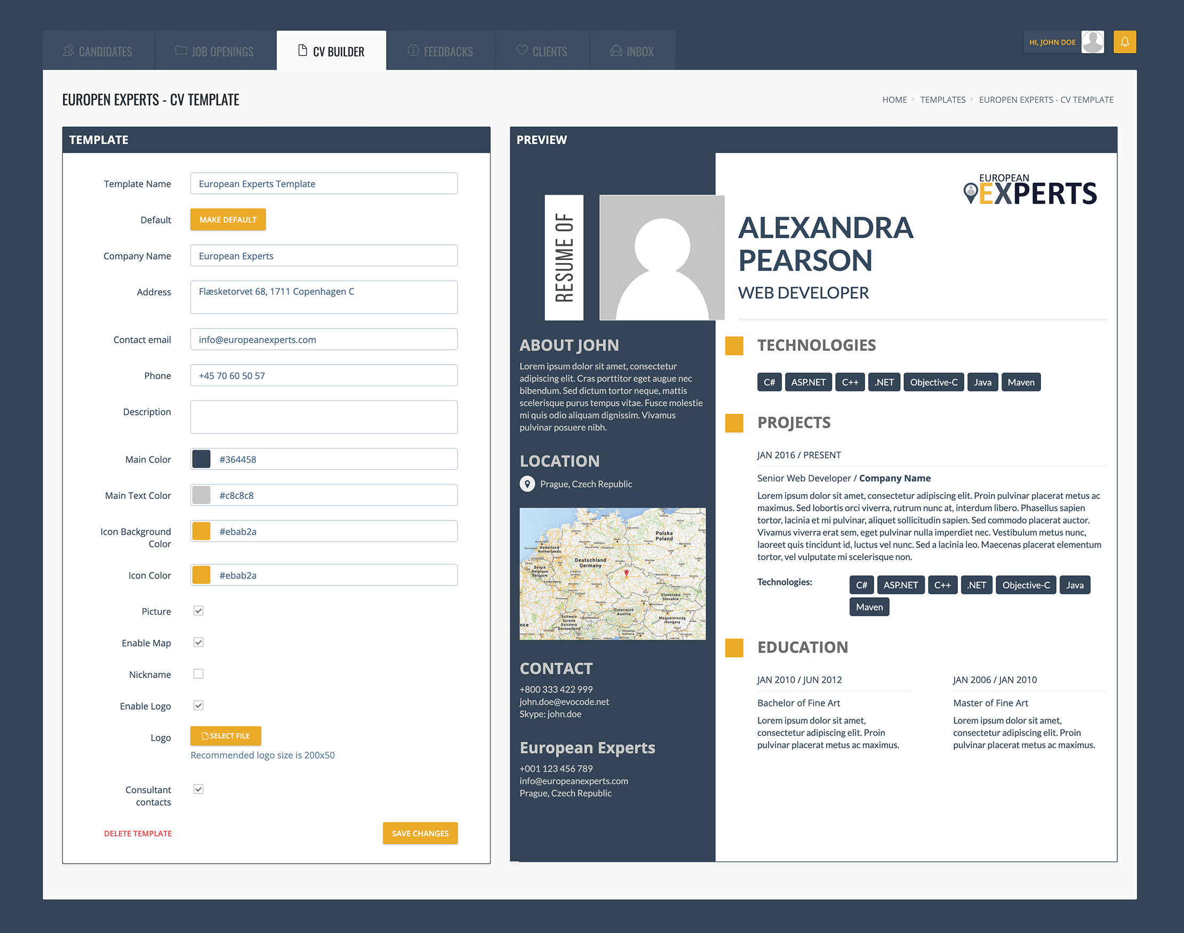Go to the Inbox tab
The width and height of the screenshot is (1184, 933).
632,51
